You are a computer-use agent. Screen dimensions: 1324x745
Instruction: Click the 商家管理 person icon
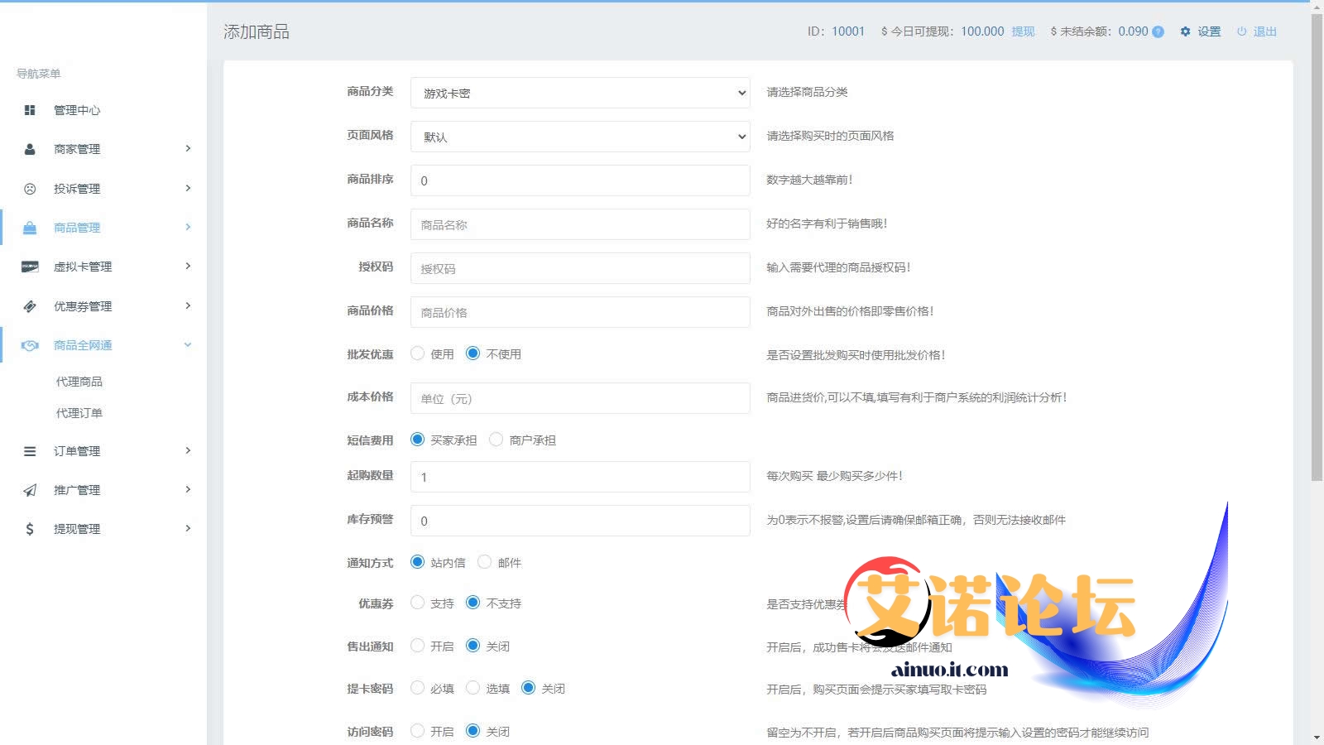coord(30,149)
